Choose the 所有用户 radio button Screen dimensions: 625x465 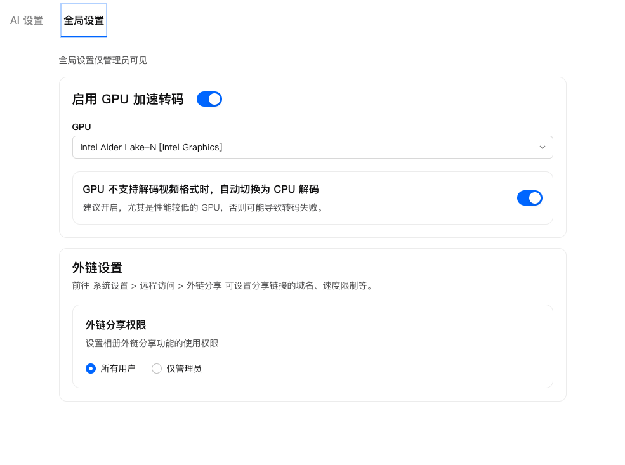pyautogui.click(x=91, y=369)
